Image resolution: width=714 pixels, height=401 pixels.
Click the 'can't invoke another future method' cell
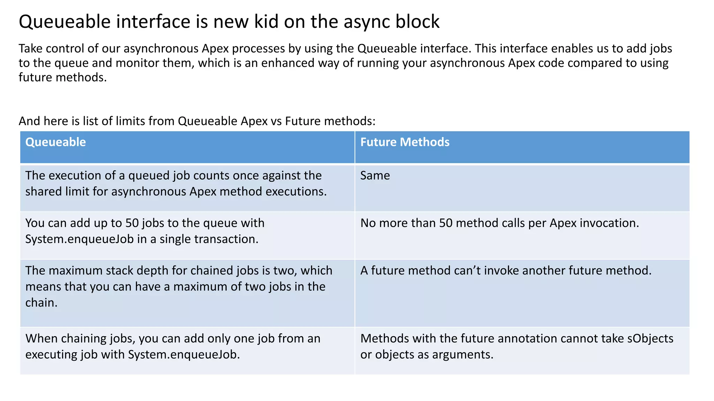[x=522, y=293]
